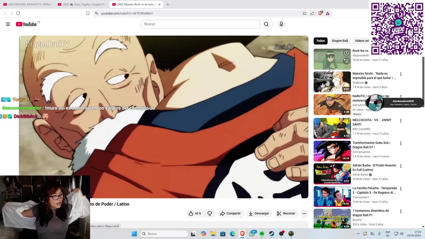Click the Recortar clip button

[x=286, y=213]
